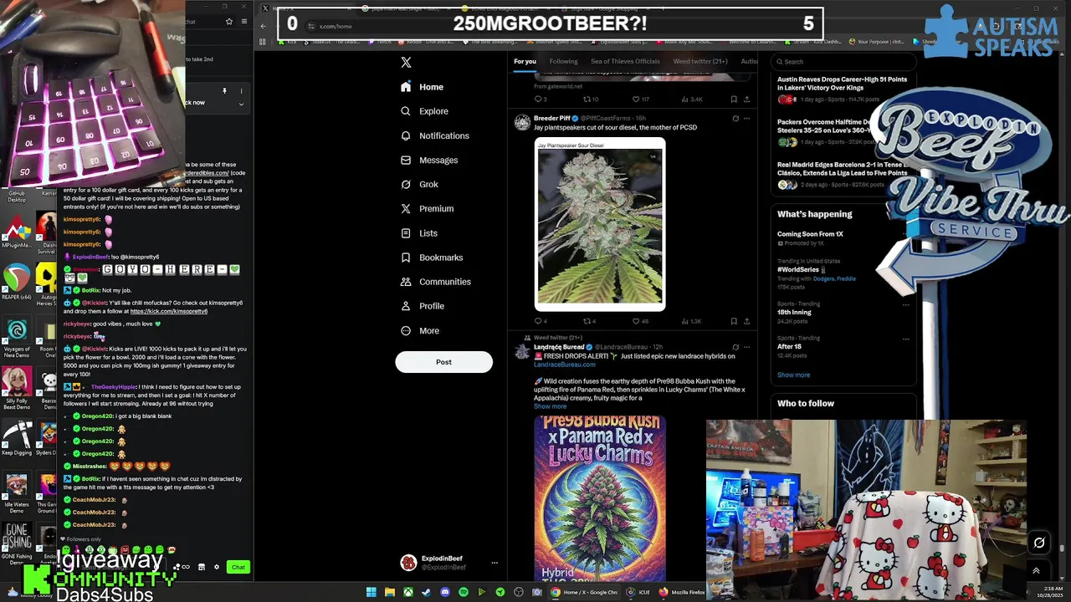
Task: Open File Explorer from taskbar
Action: pos(390,592)
